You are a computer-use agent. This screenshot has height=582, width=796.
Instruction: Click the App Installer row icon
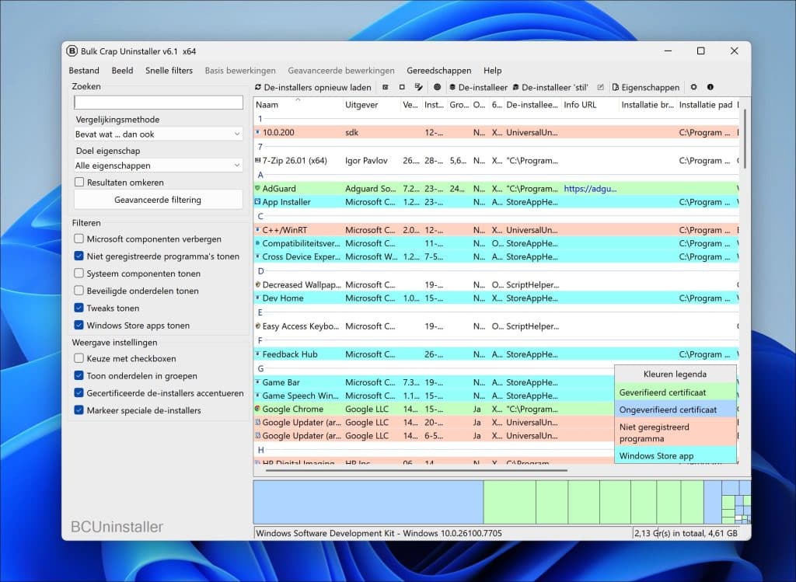point(258,202)
